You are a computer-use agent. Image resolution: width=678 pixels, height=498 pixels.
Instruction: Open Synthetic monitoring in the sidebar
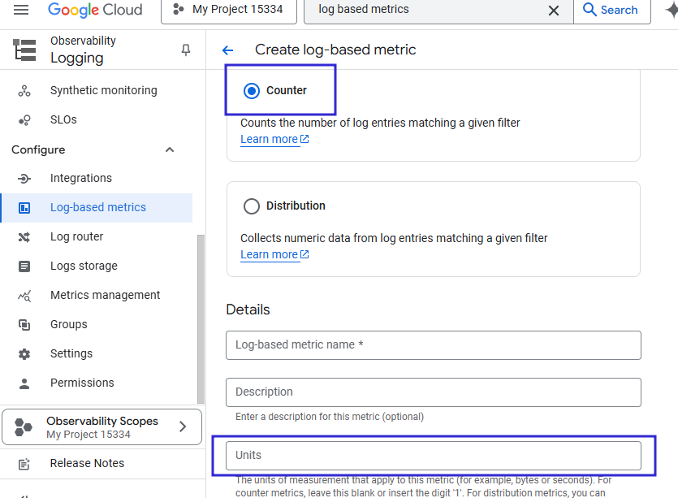pyautogui.click(x=104, y=90)
